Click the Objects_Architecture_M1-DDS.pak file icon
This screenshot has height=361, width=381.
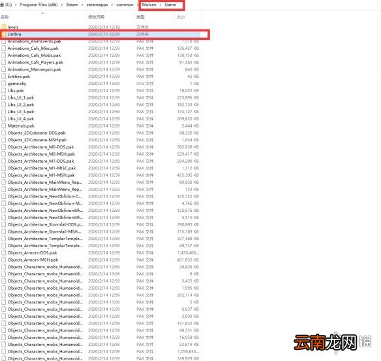[x=4, y=162]
